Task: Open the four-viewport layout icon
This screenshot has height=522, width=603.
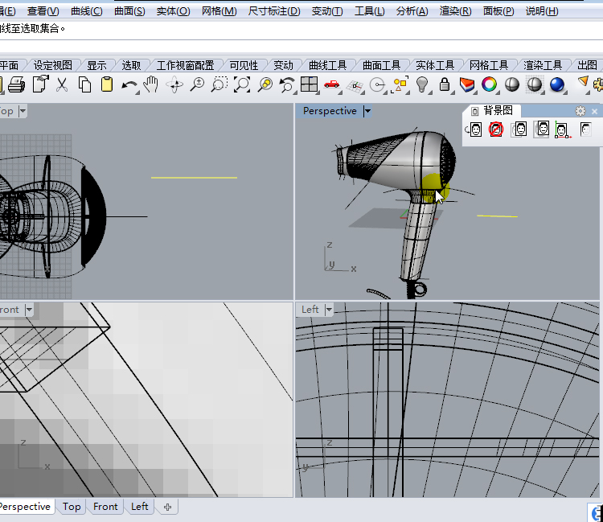Action: [309, 84]
